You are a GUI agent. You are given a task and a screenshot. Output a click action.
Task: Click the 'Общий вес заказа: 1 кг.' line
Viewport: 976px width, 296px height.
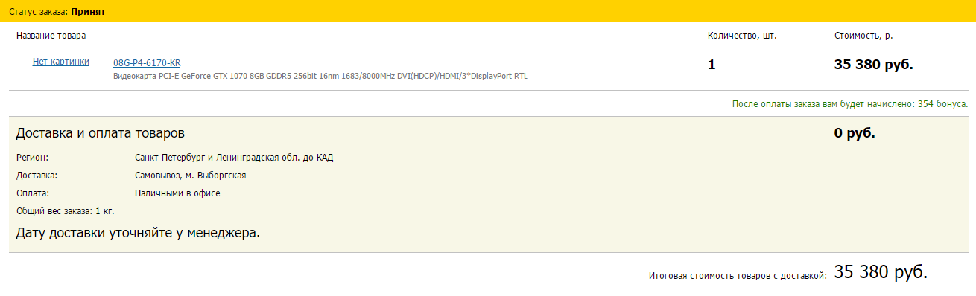click(66, 211)
